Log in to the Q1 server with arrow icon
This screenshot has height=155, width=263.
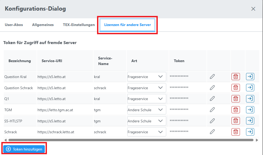pyautogui.click(x=250, y=98)
